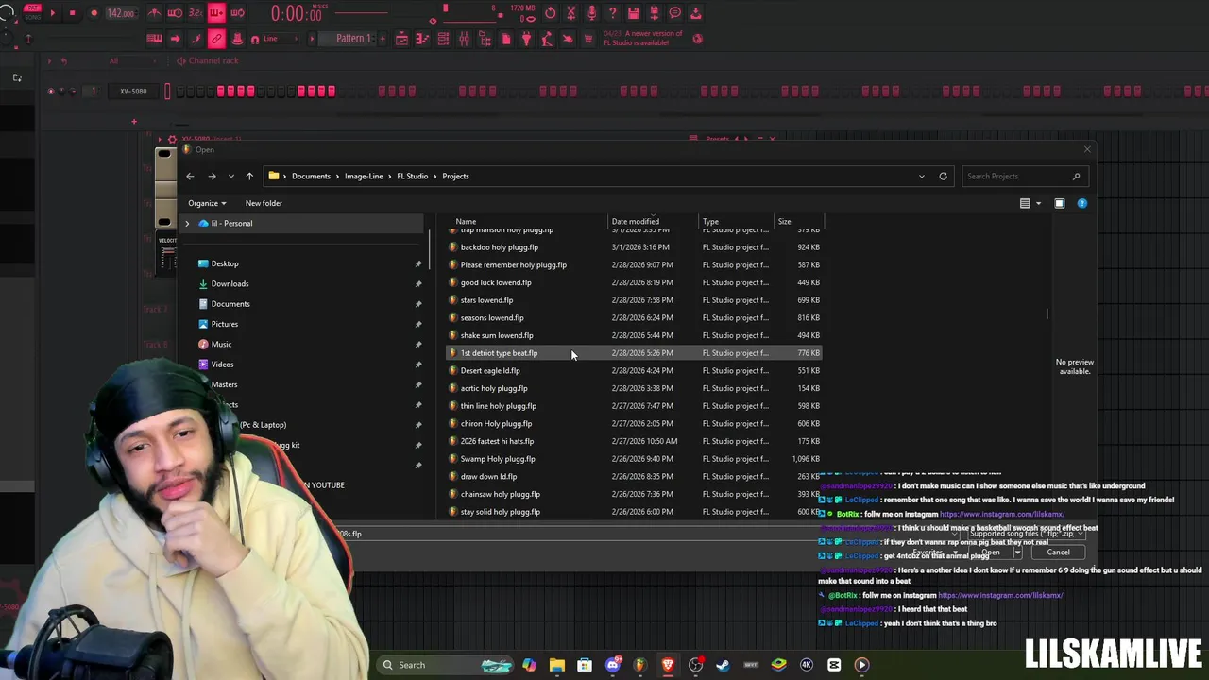This screenshot has width=1209, height=680.
Task: Open recent locations chevron next to forward arrow
Action: (230, 176)
